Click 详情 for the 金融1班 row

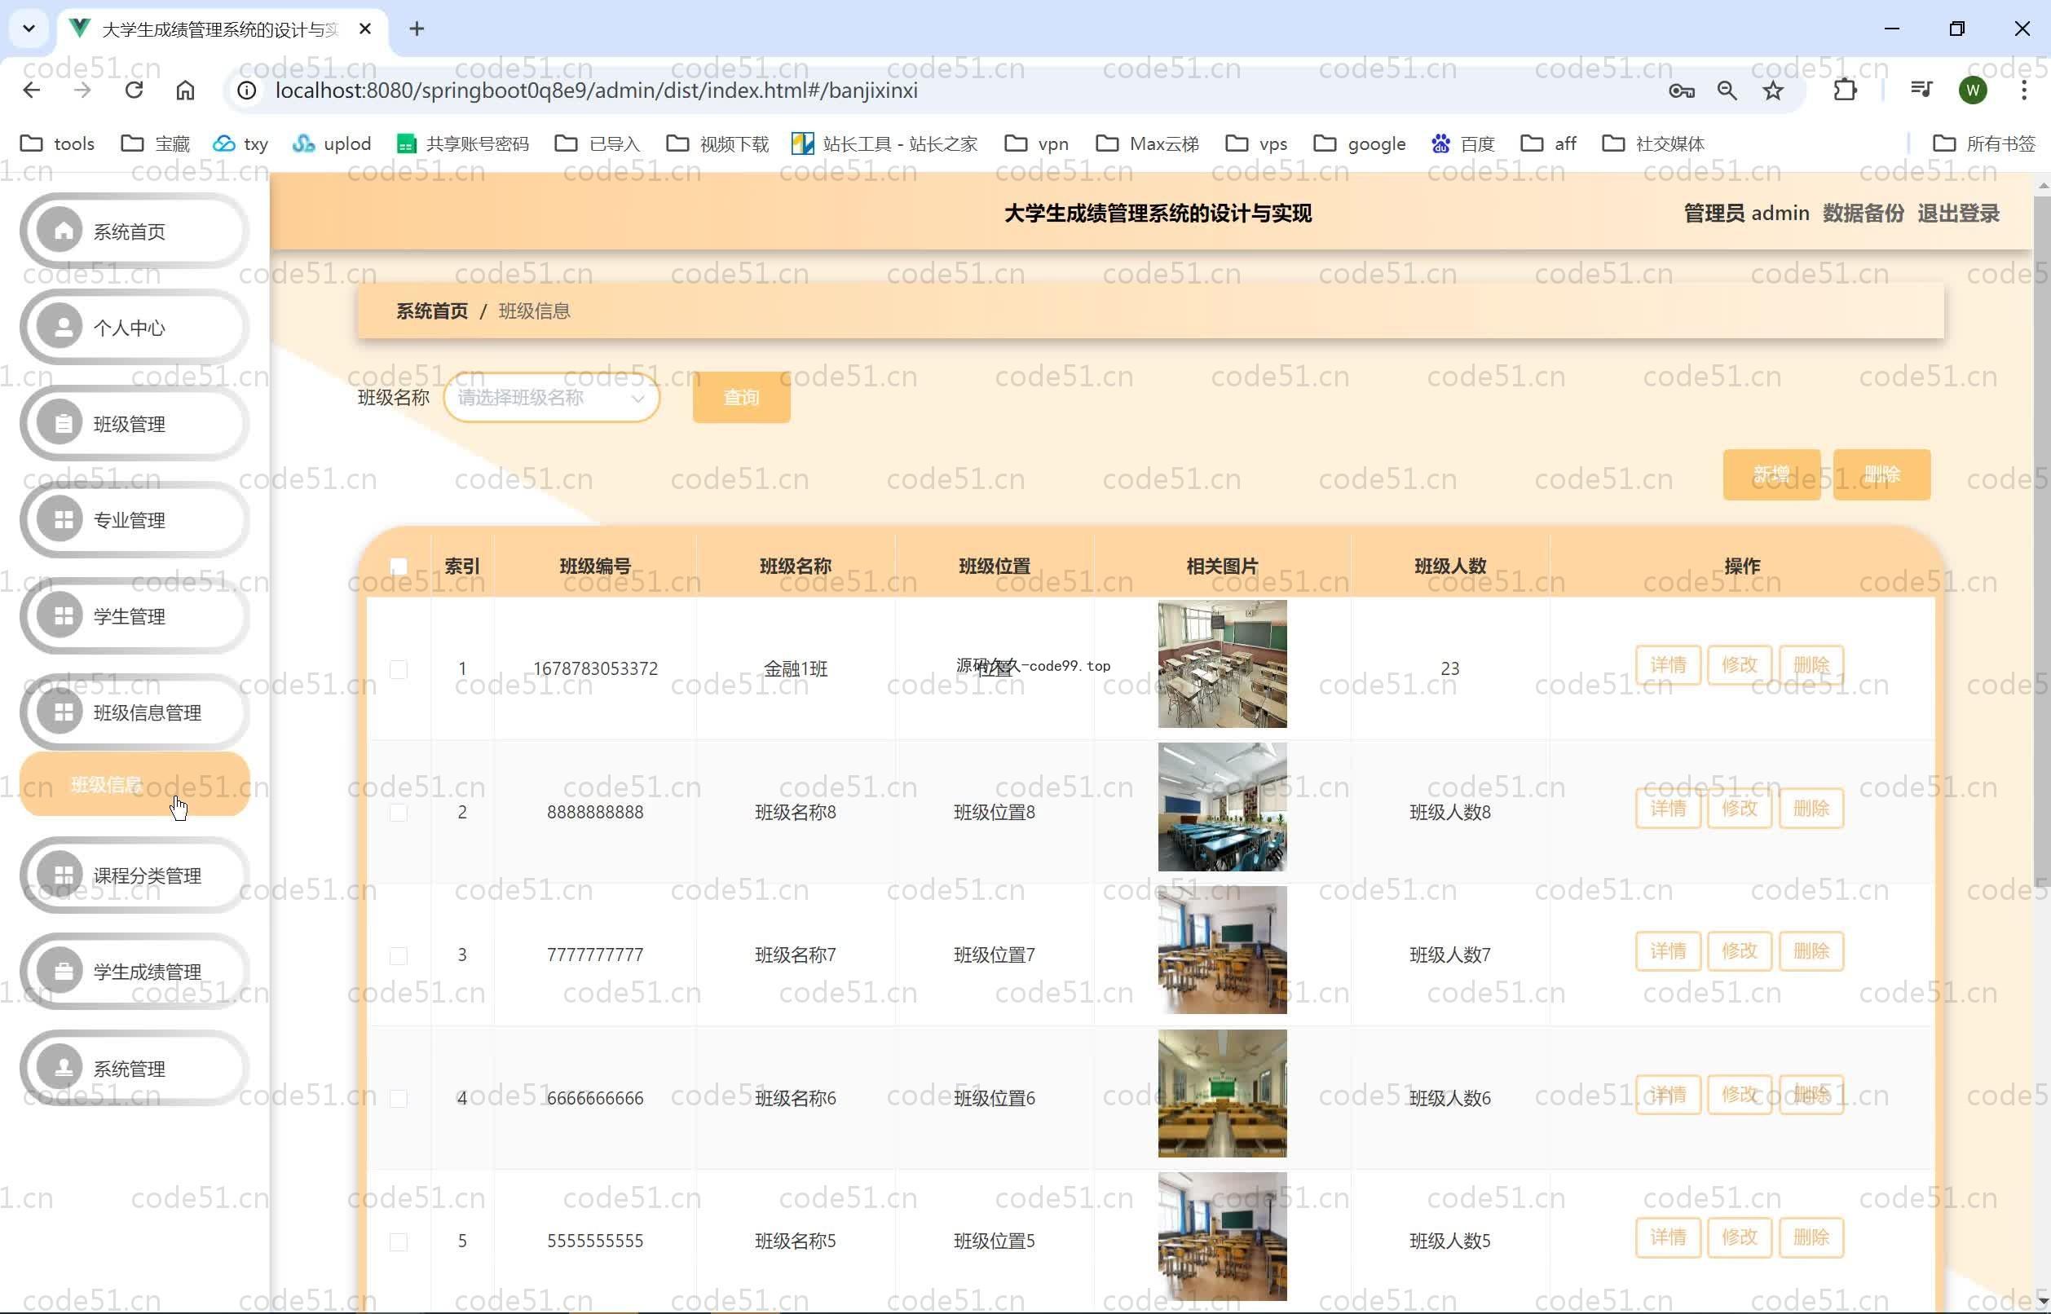(x=1667, y=664)
